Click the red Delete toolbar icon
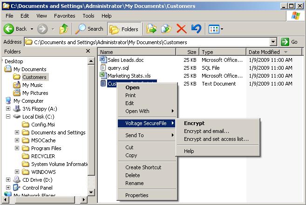The width and height of the screenshot is (306, 205). tap(182, 29)
